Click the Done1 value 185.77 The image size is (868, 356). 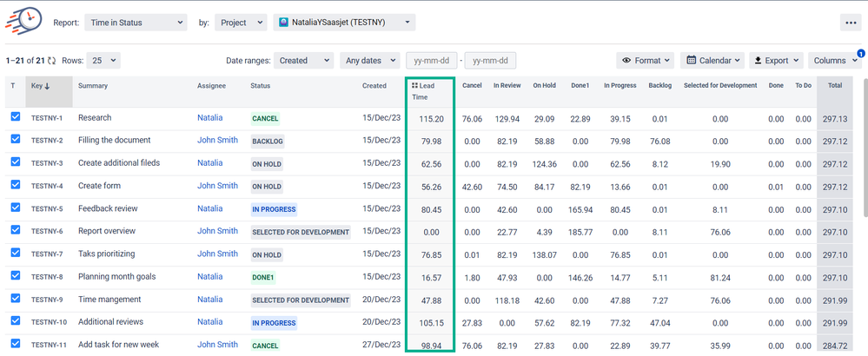[580, 232]
